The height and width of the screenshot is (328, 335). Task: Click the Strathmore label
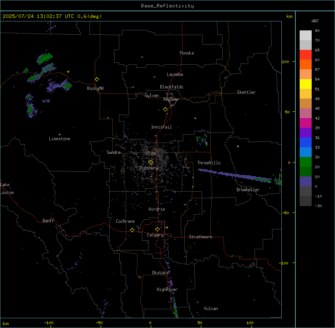pyautogui.click(x=201, y=237)
